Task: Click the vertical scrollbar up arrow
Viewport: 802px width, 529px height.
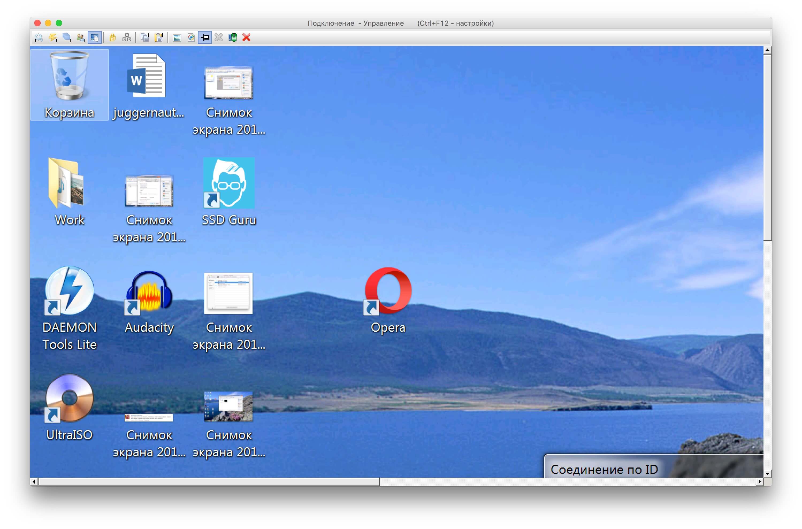Action: pyautogui.click(x=767, y=50)
